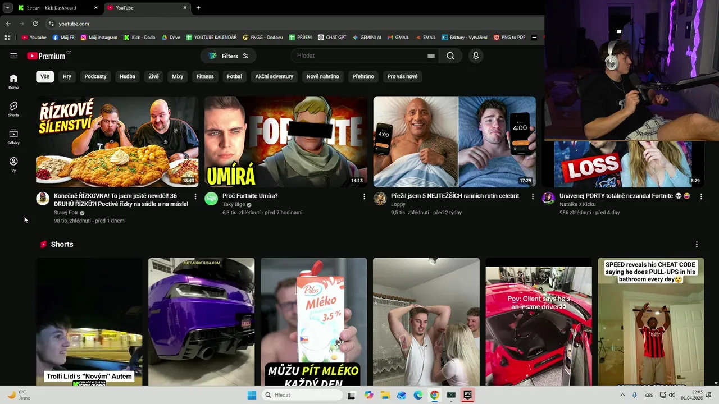Go back in browser history
This screenshot has height=404, width=719.
coord(8,24)
